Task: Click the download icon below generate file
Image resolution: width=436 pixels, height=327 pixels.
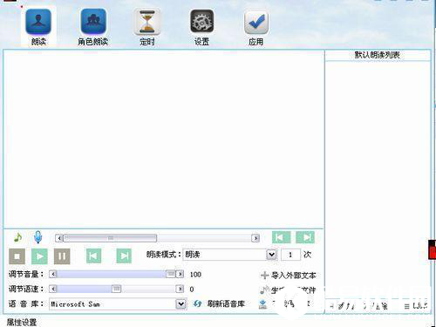Action: [262, 304]
